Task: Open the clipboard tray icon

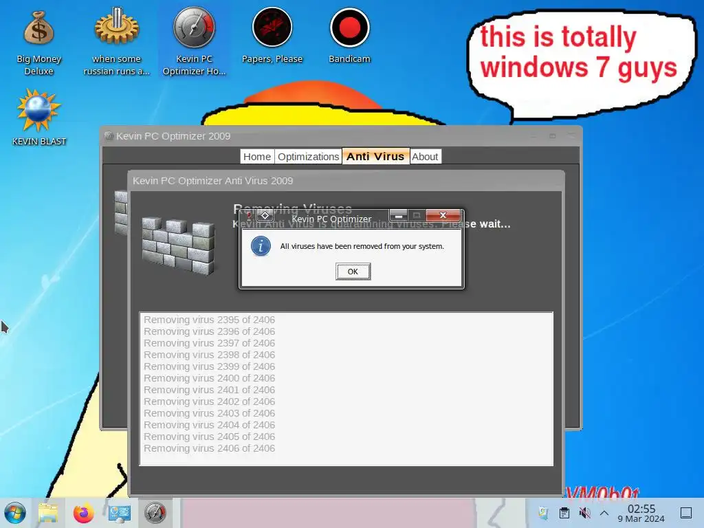Action: [x=564, y=513]
